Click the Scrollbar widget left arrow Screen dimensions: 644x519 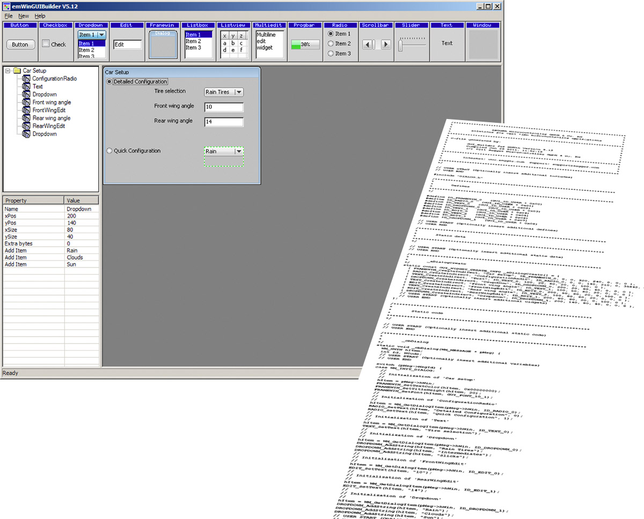click(367, 45)
